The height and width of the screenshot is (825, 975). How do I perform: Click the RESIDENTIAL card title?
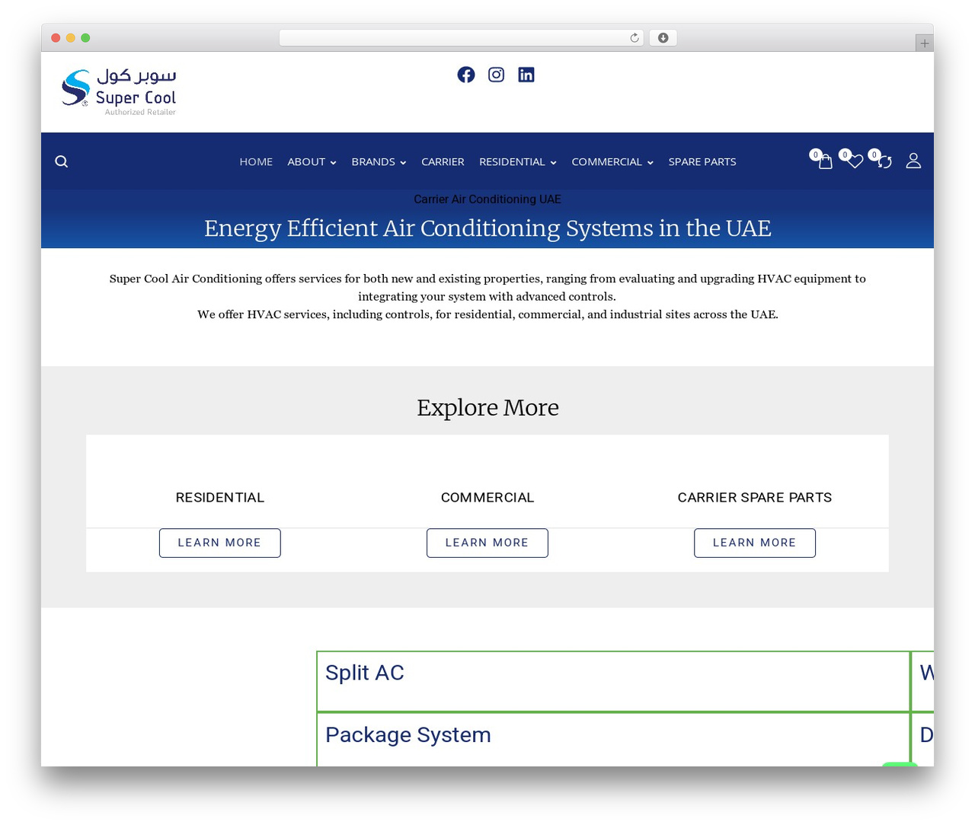[x=220, y=498]
